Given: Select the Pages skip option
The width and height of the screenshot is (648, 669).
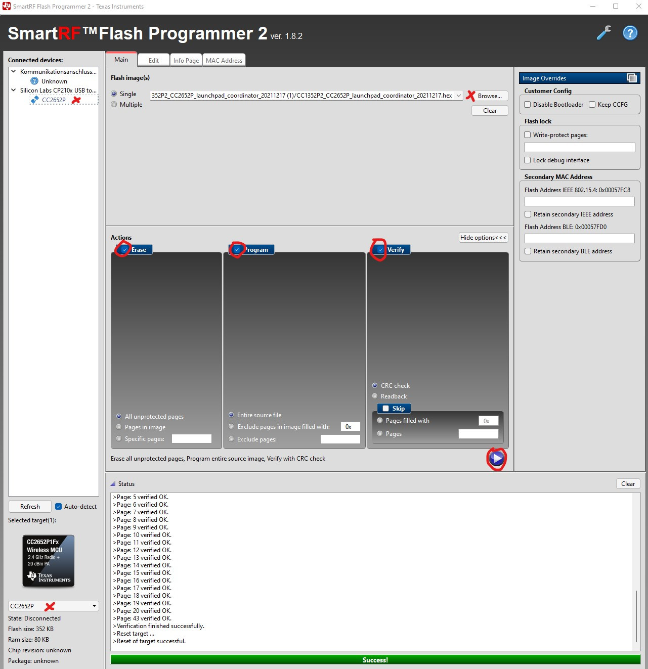Looking at the screenshot, I should point(380,434).
